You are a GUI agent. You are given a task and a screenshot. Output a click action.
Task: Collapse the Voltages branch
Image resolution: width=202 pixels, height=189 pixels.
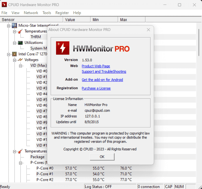point(15,60)
